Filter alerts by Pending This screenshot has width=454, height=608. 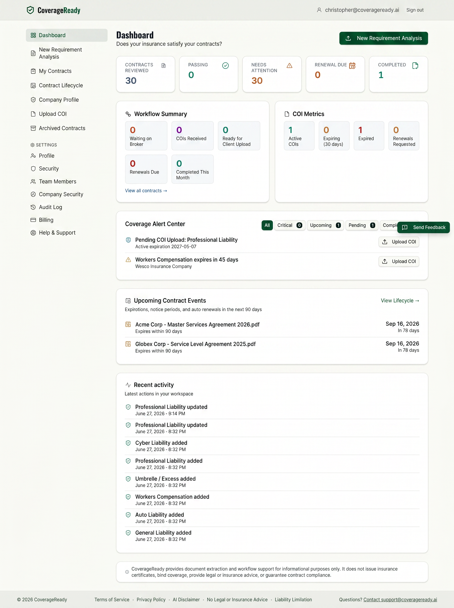[362, 225]
